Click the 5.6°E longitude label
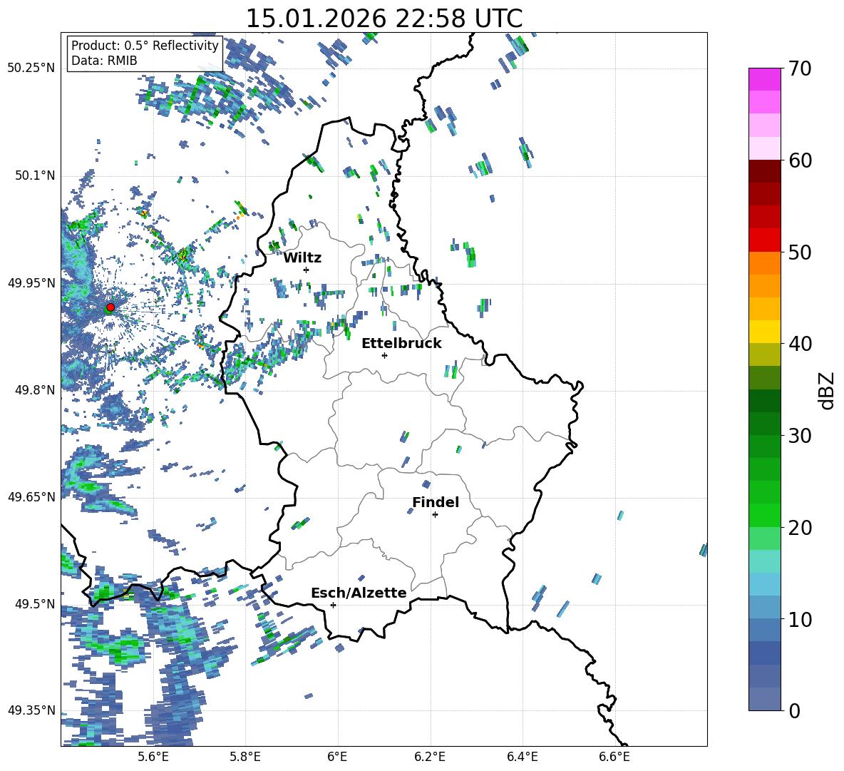Image resolution: width=844 pixels, height=771 pixels. coord(153,757)
